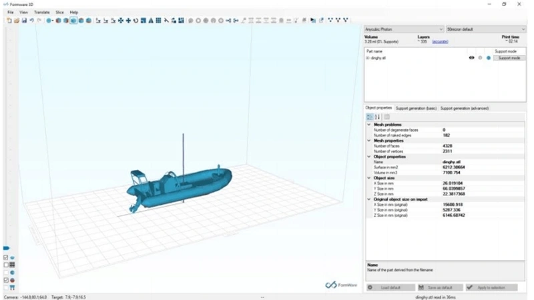Toggle the gray circle for dinghy.stl row

(x=480, y=58)
